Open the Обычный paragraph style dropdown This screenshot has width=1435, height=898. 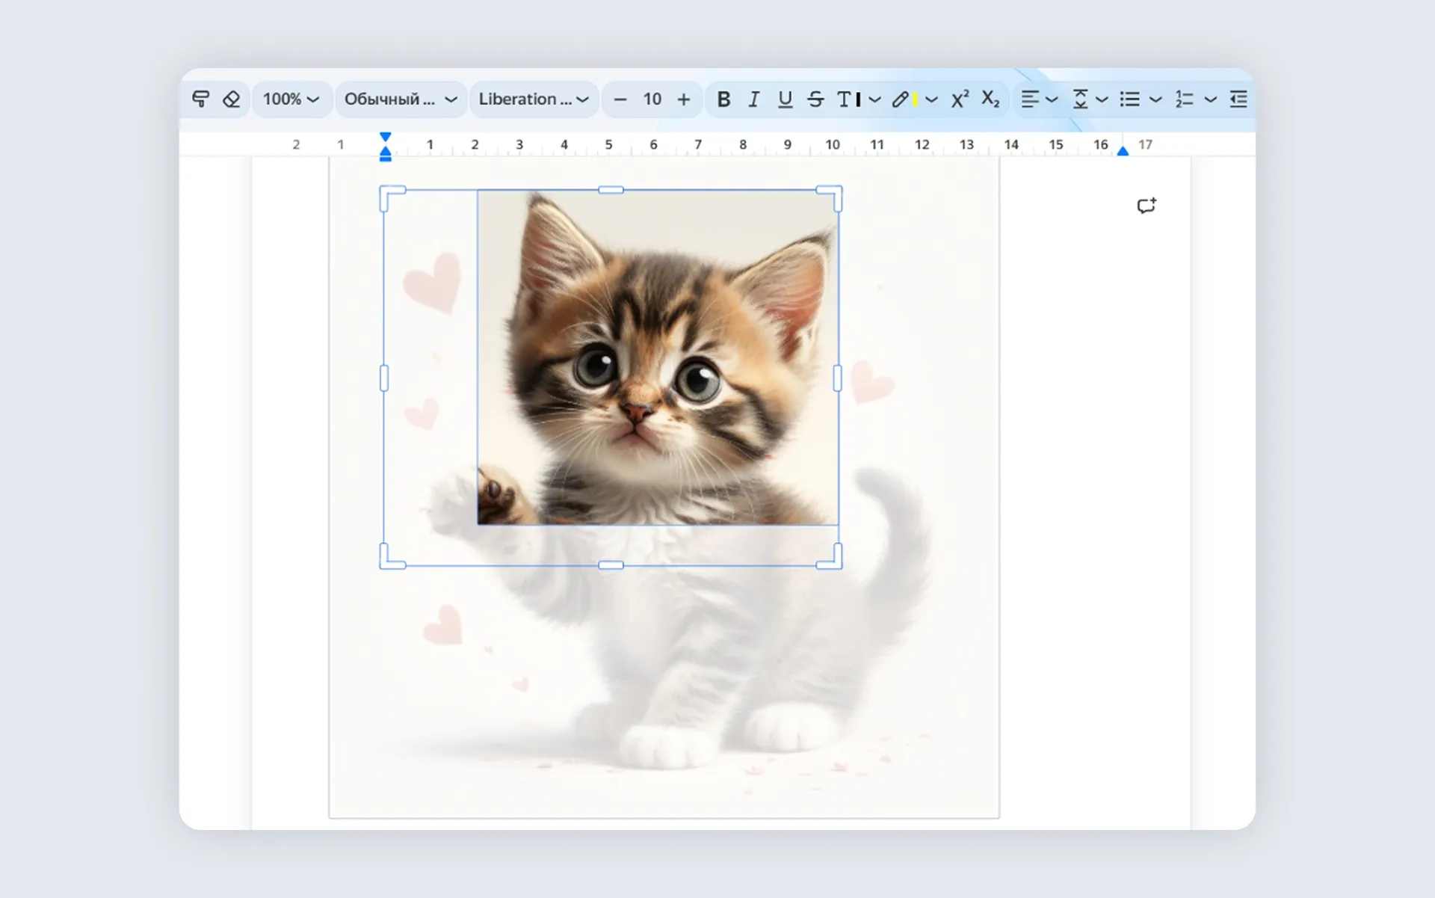pos(400,99)
